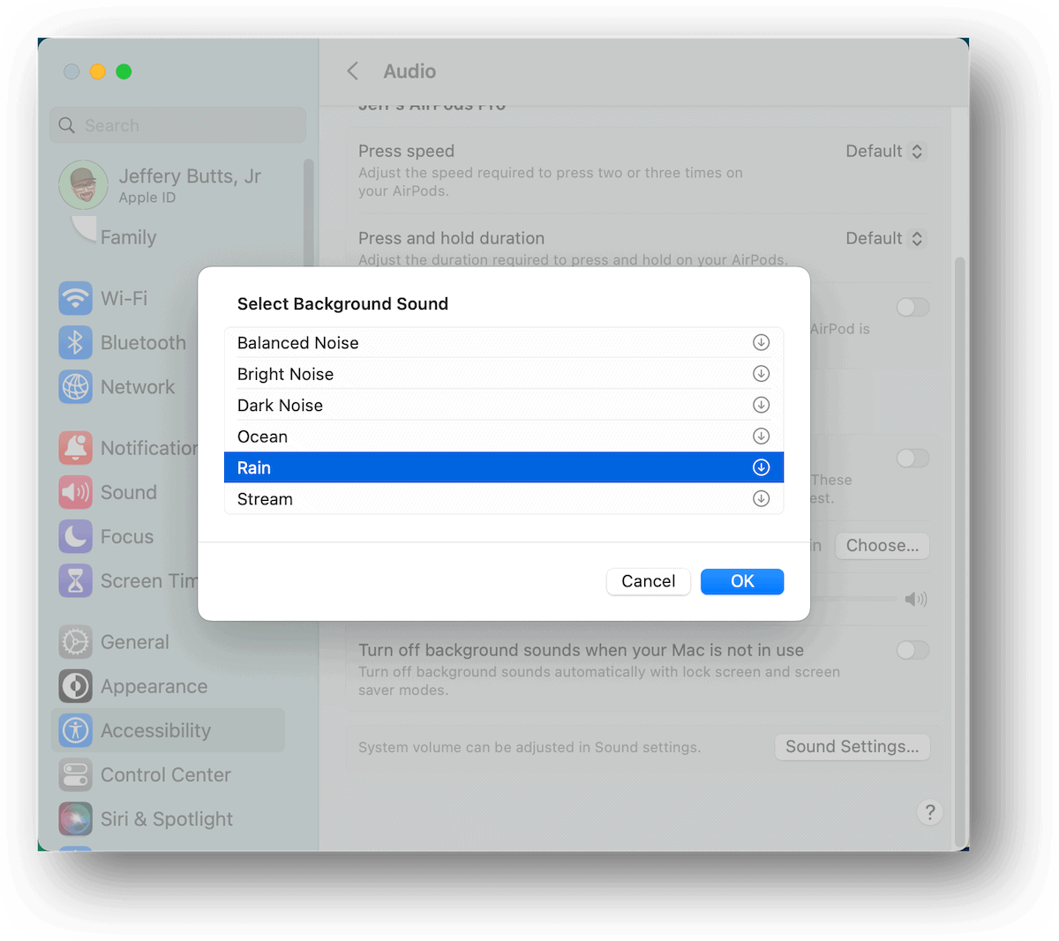Open Sound Settings... button
The height and width of the screenshot is (941, 1059).
(x=852, y=747)
